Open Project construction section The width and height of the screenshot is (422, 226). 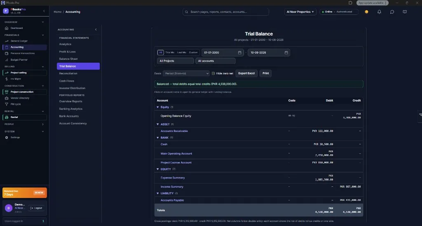click(x=24, y=92)
